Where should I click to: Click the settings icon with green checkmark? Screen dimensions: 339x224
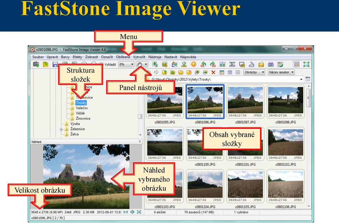coord(280,64)
